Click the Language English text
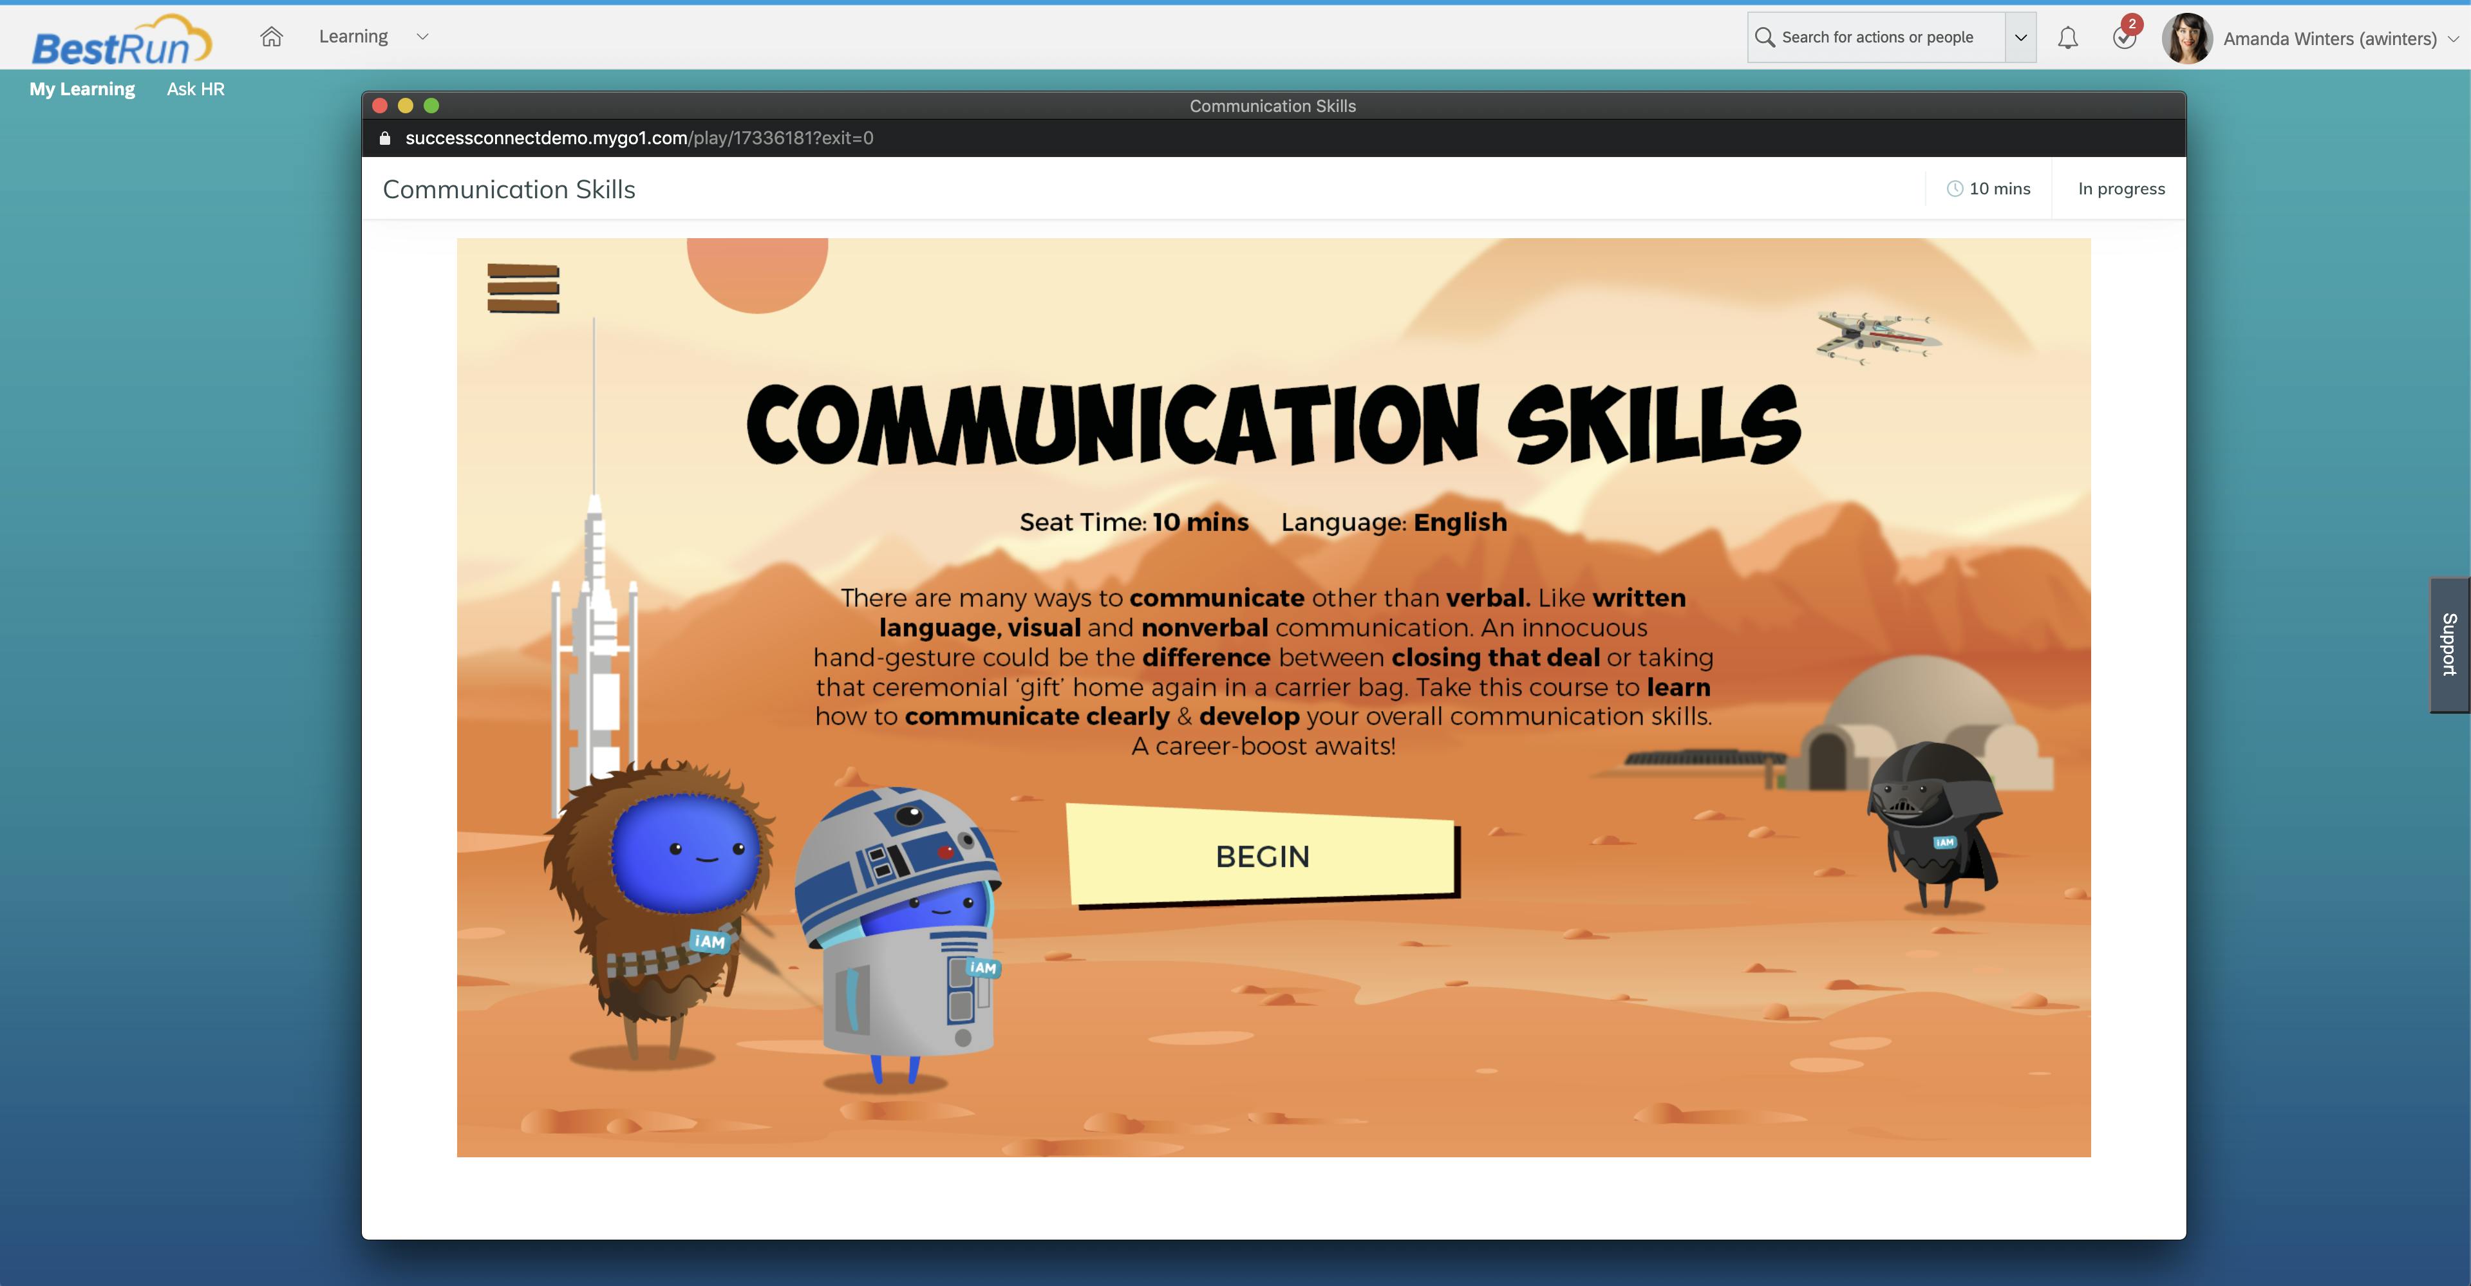The image size is (2471, 1286). tap(1394, 522)
